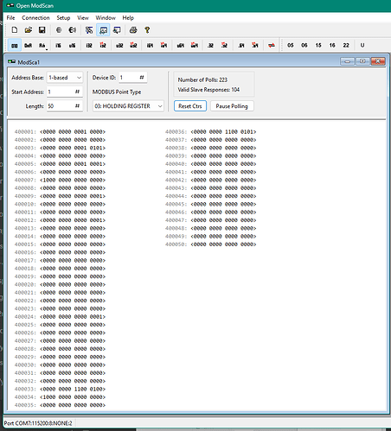This screenshot has width=391, height=431.
Task: Select the value of register 400036
Action: point(223,132)
